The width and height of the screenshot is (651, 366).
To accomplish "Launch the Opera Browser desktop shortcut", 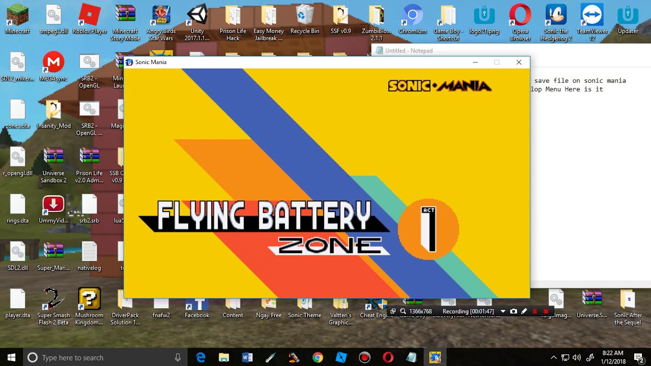I will tap(520, 23).
